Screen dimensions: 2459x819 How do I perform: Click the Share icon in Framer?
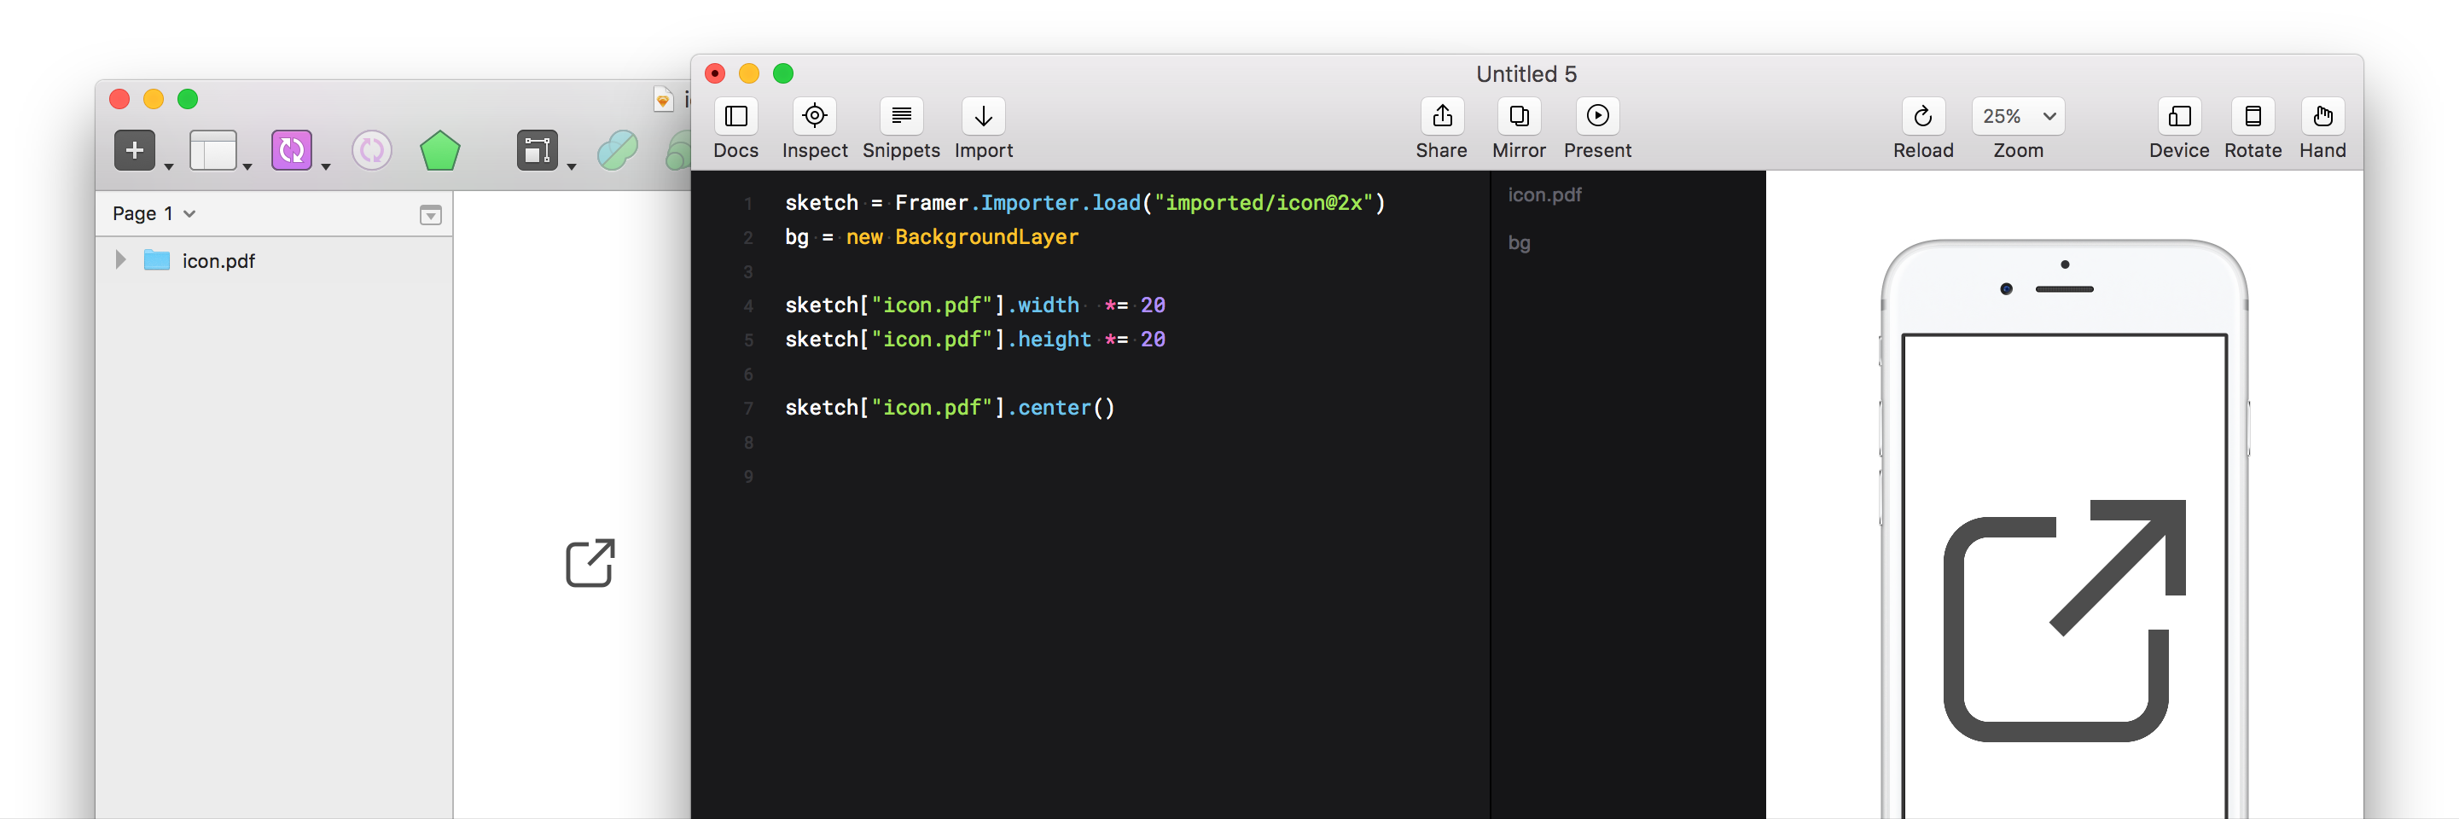coord(1442,117)
